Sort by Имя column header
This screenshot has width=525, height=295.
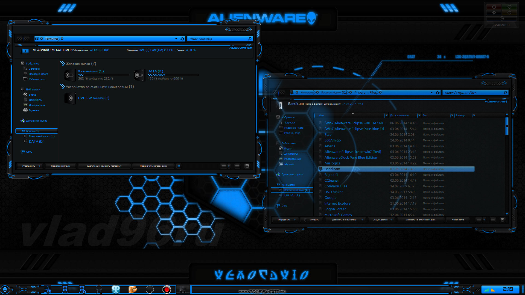(349, 116)
